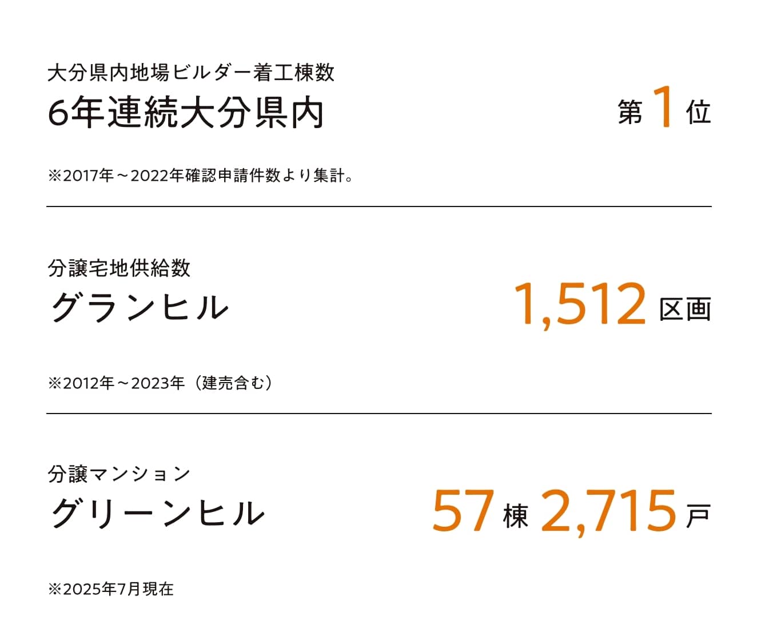Click the large orange number 1
757x620 pixels.
[x=663, y=107]
